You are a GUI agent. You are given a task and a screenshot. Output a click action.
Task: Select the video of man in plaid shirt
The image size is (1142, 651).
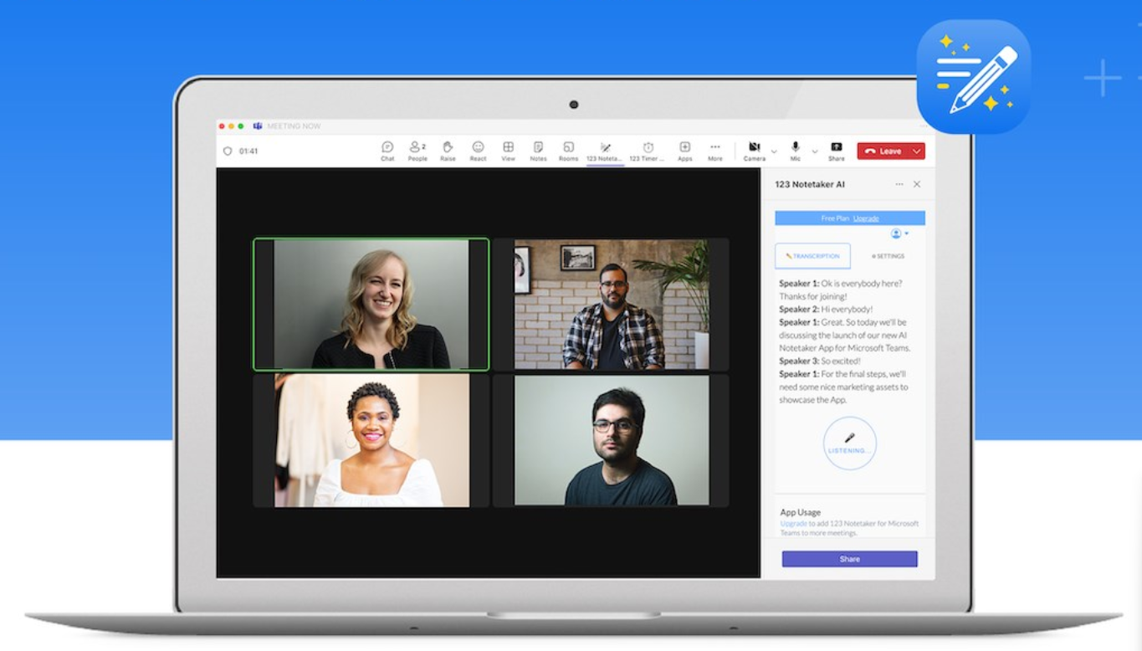point(611,305)
